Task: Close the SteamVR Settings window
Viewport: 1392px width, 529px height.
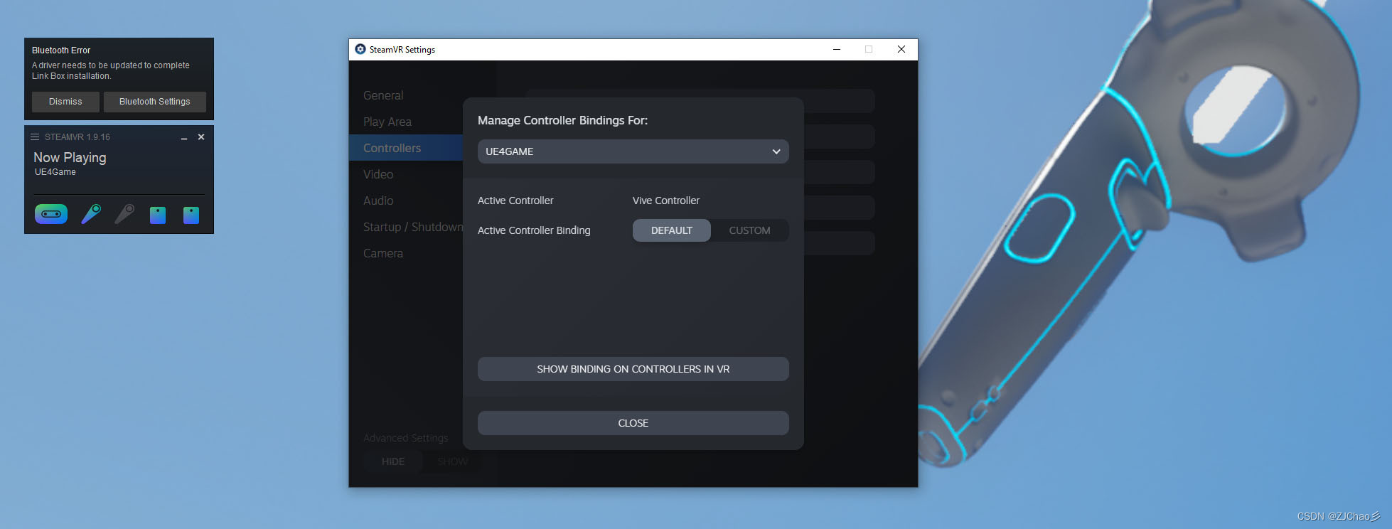Action: point(901,49)
